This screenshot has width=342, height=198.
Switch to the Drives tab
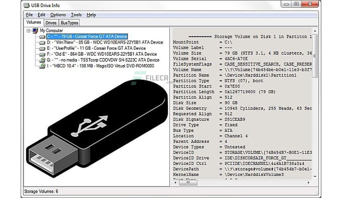click(51, 23)
